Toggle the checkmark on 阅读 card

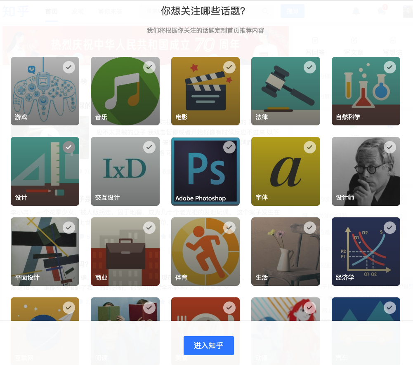(149, 308)
